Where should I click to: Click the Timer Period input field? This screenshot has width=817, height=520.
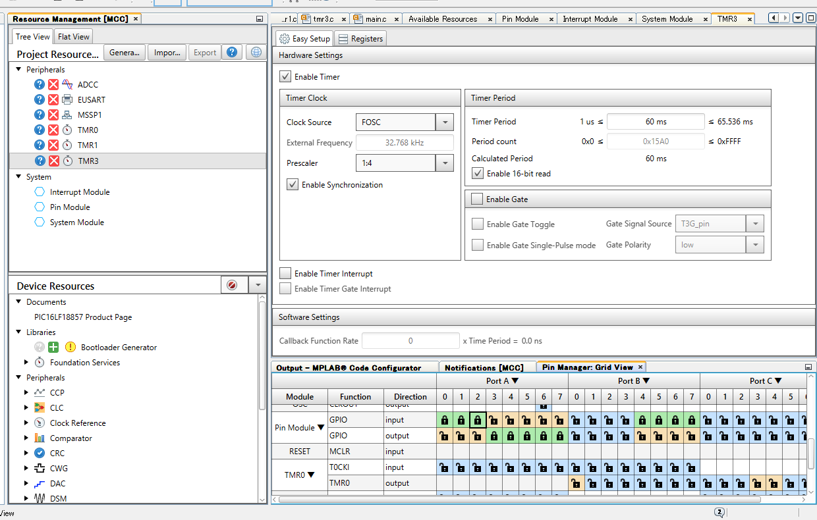655,122
